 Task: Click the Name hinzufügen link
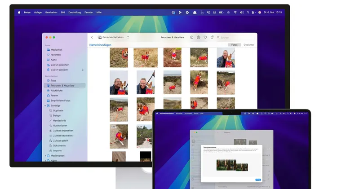click(x=100, y=45)
